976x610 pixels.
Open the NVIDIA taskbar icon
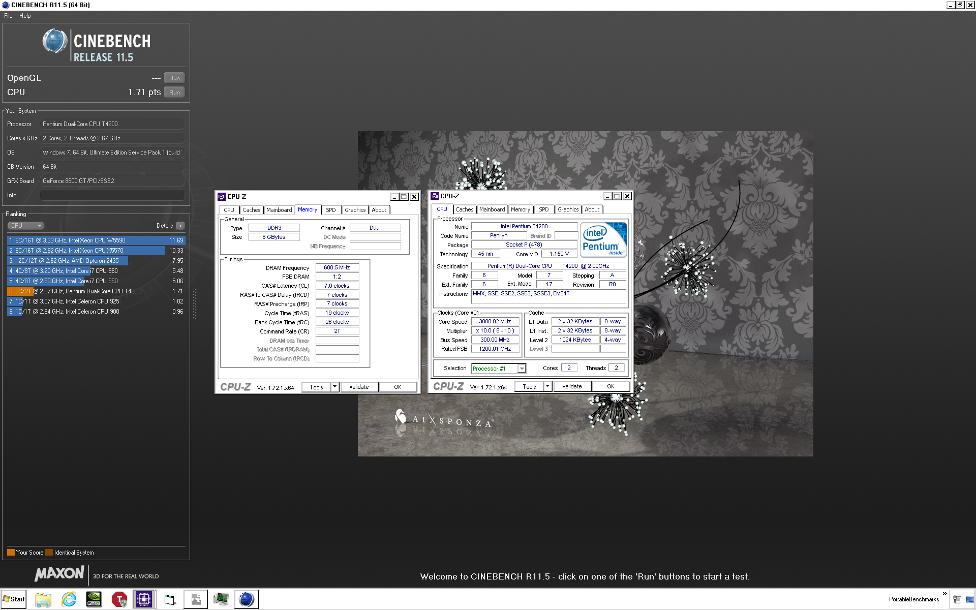click(x=94, y=599)
